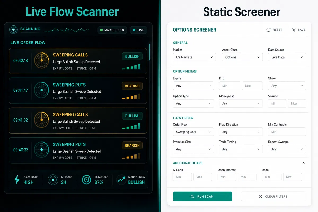The height and width of the screenshot is (212, 318).
Task: Click the BULLISH tag on the 09:41:02 card
Action: 132,116
